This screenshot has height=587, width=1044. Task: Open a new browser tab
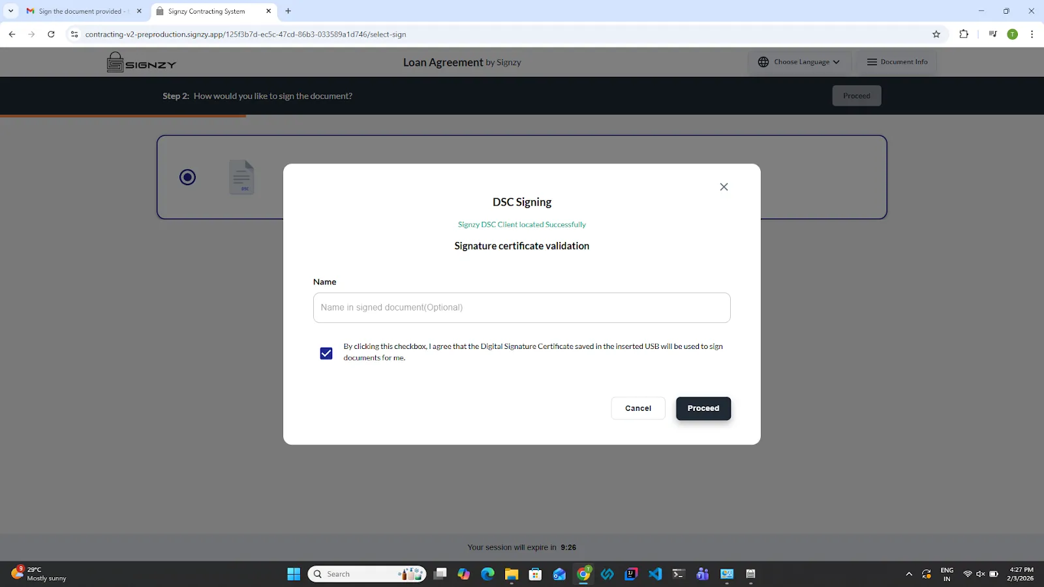pos(288,11)
